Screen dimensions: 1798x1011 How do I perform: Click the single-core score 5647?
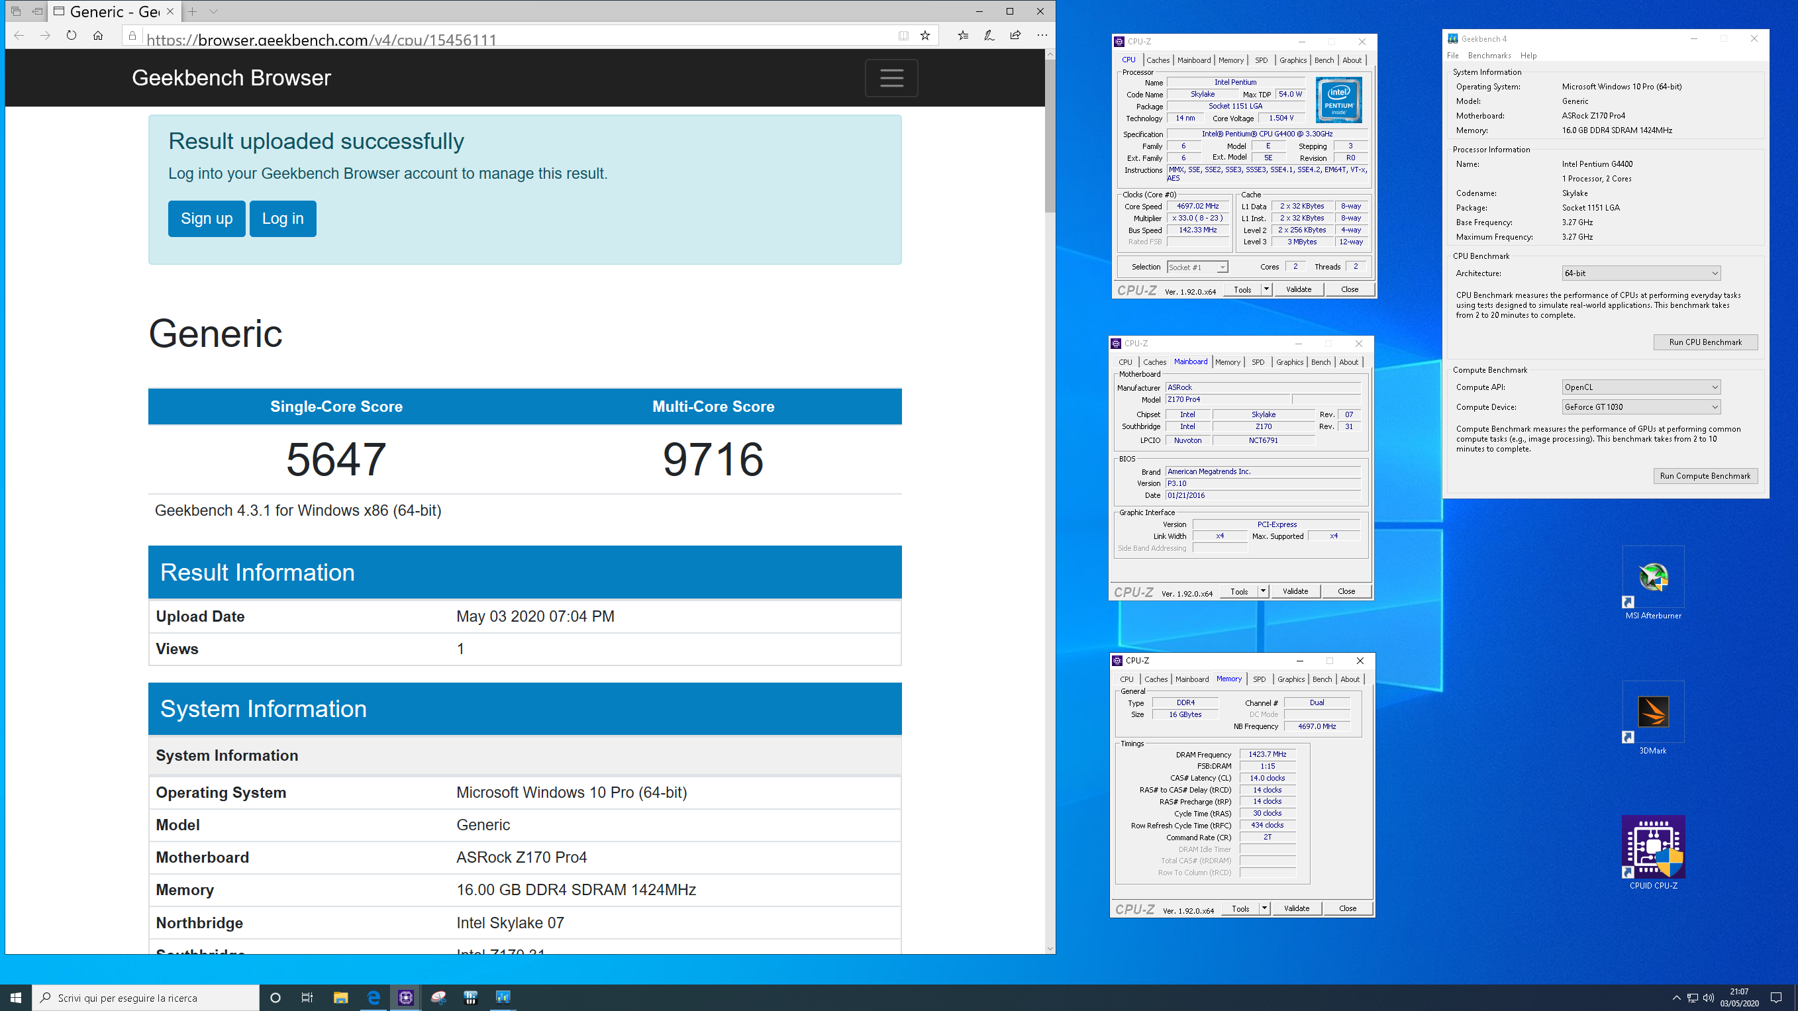[336, 459]
